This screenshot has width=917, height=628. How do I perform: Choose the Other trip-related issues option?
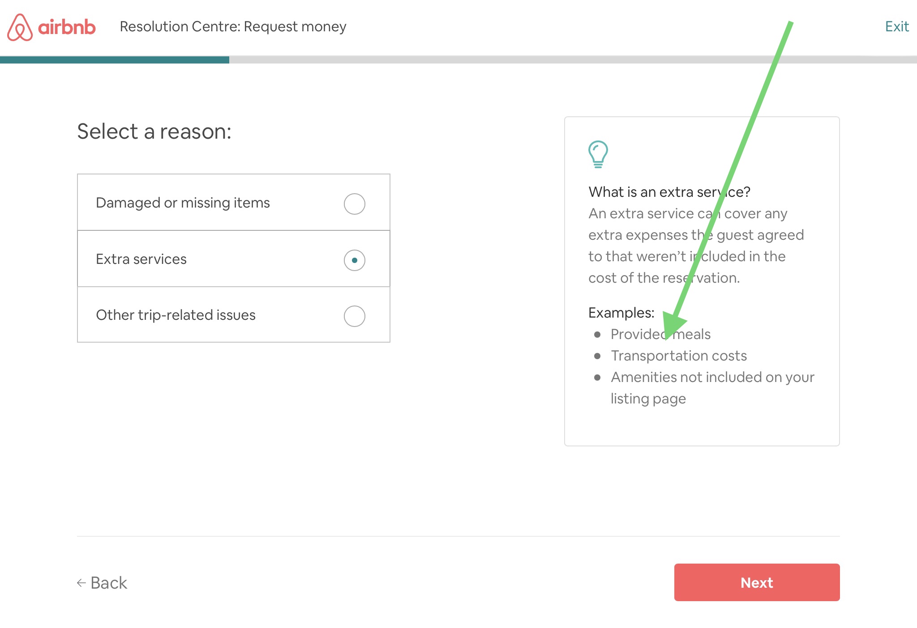pyautogui.click(x=354, y=315)
